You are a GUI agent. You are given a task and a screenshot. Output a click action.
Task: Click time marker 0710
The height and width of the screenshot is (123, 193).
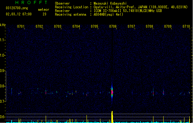(x=186, y=26)
